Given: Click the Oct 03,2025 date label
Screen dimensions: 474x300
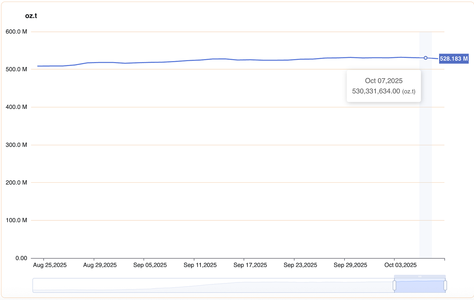Looking at the screenshot, I should [x=400, y=265].
